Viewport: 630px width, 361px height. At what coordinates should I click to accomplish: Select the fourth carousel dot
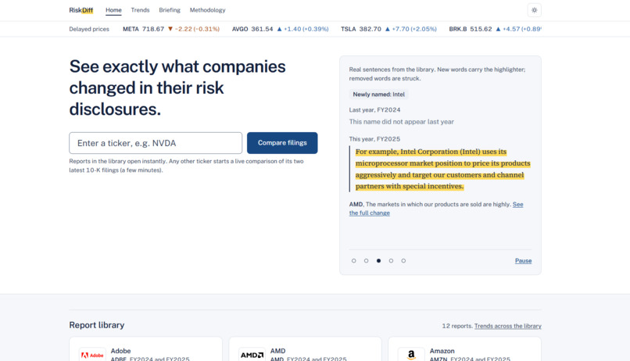tap(391, 261)
